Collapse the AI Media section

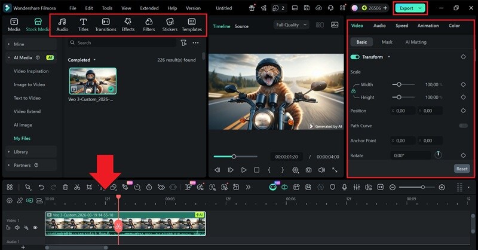[9, 57]
